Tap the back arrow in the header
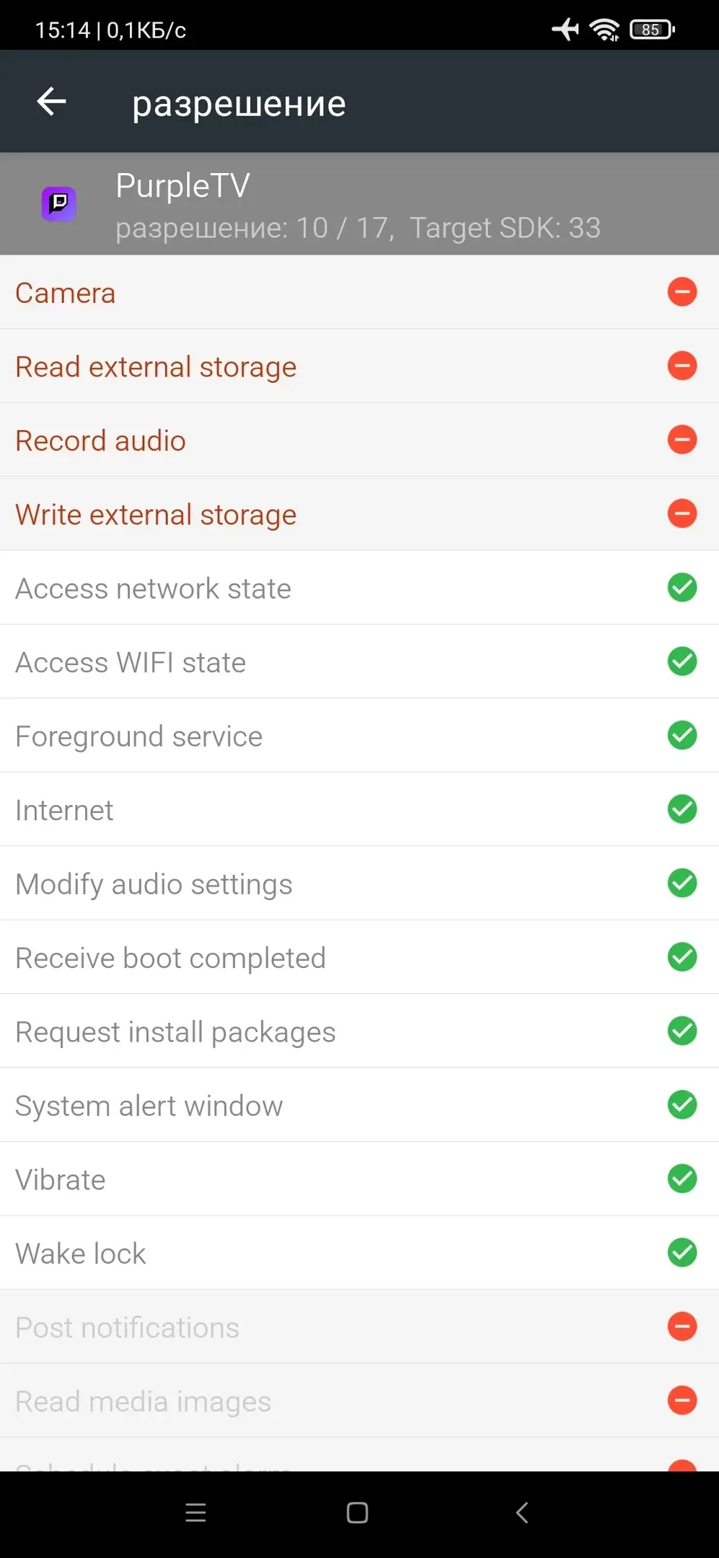The width and height of the screenshot is (719, 1558). (x=52, y=102)
